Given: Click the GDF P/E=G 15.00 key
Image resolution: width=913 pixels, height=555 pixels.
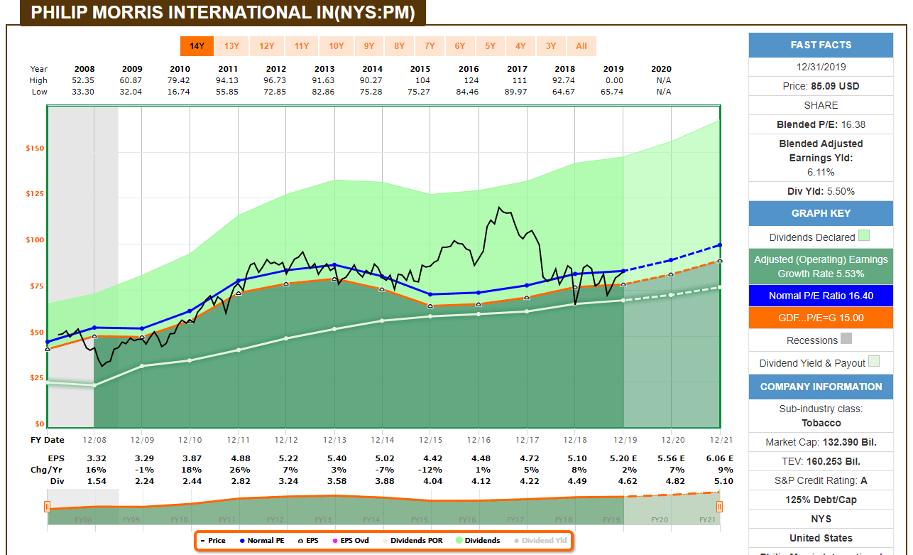Looking at the screenshot, I should (821, 318).
